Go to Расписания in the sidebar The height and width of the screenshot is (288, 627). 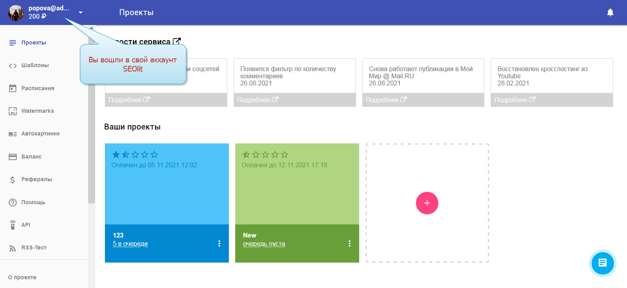pyautogui.click(x=38, y=88)
